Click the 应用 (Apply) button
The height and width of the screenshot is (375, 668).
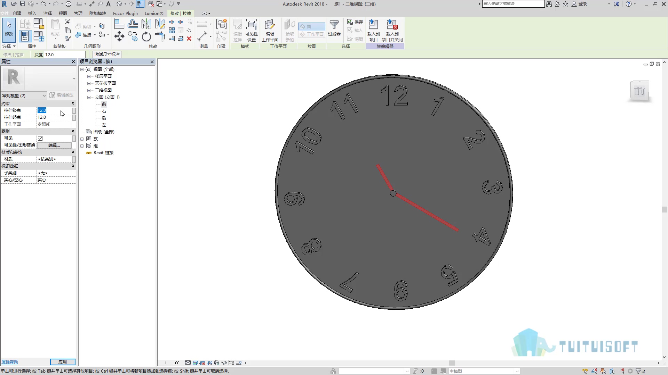(x=63, y=362)
